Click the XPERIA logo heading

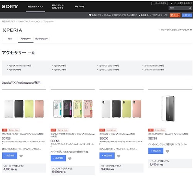[12, 30]
